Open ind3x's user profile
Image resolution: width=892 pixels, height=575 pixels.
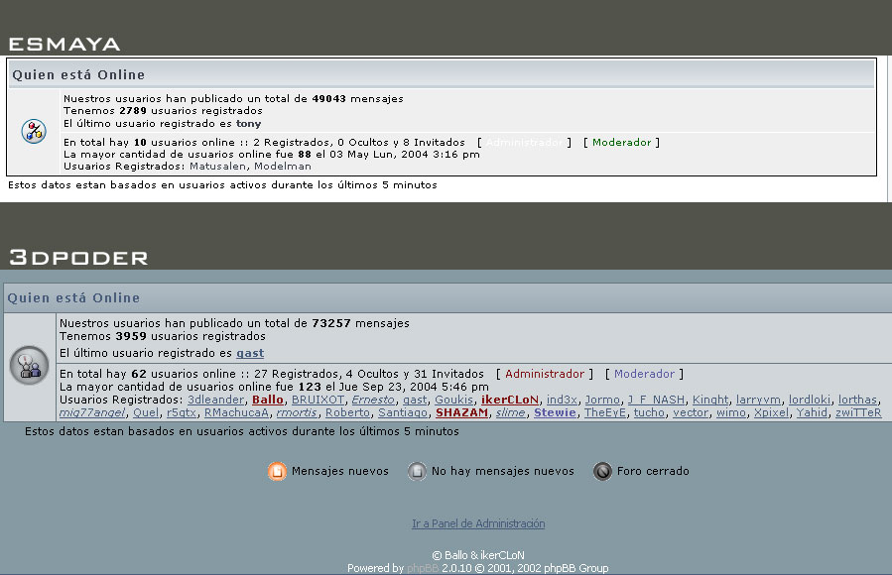click(x=562, y=400)
